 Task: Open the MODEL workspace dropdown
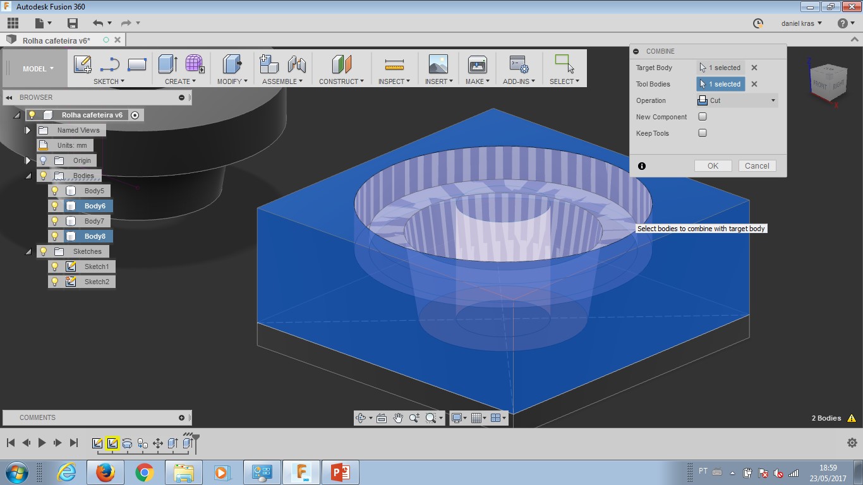[38, 69]
